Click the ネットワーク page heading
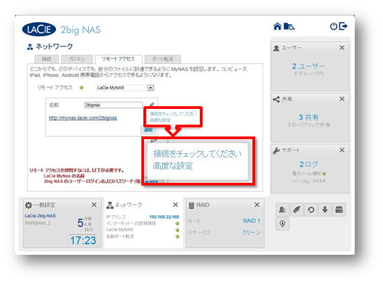Screen dimensions: 383x283 tap(55, 46)
